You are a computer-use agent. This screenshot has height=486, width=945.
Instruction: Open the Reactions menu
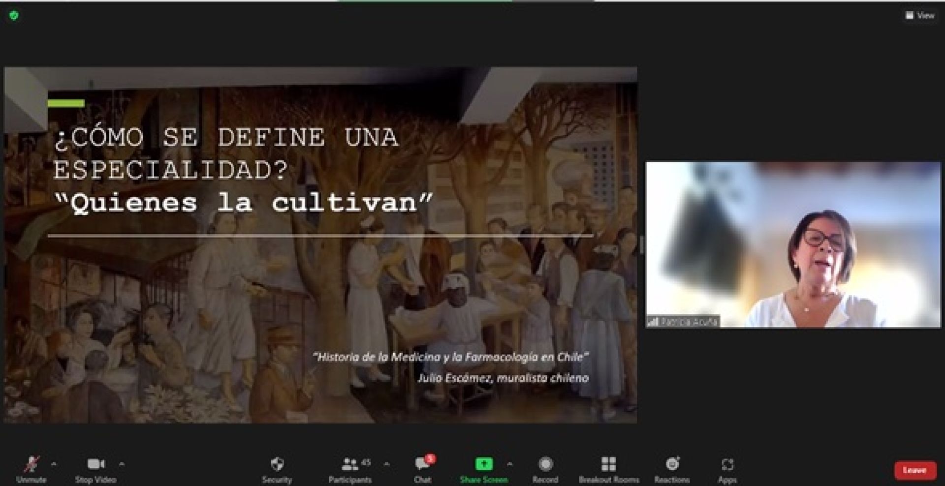click(x=672, y=469)
